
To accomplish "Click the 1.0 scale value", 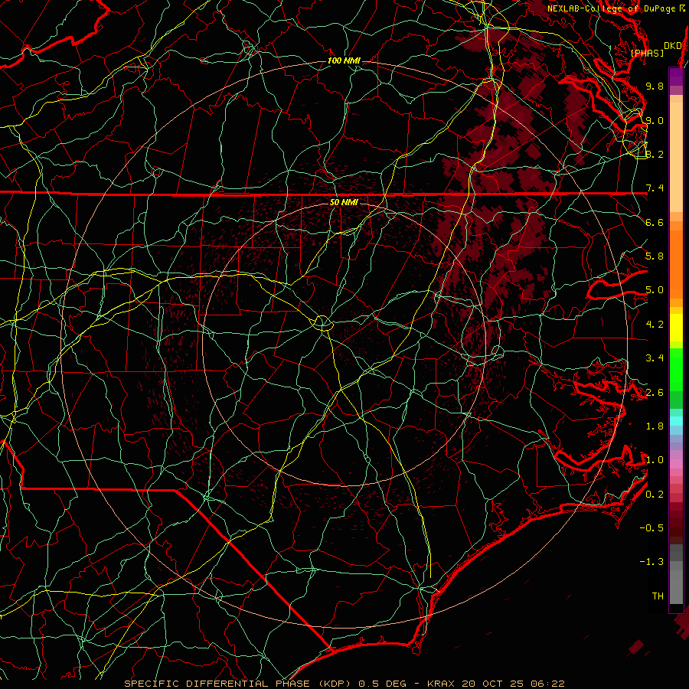I will point(655,460).
